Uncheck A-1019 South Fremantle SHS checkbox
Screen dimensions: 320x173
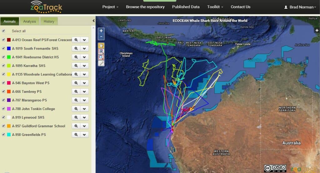pyautogui.click(x=3, y=48)
